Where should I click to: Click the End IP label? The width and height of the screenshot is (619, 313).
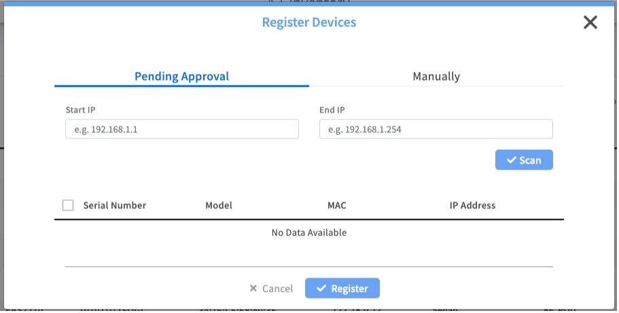click(x=332, y=109)
